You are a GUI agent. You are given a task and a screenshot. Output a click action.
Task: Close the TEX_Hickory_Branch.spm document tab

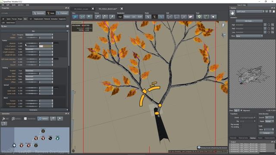coord(122,9)
